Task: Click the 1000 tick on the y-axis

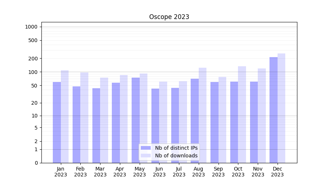Action: coord(31,27)
